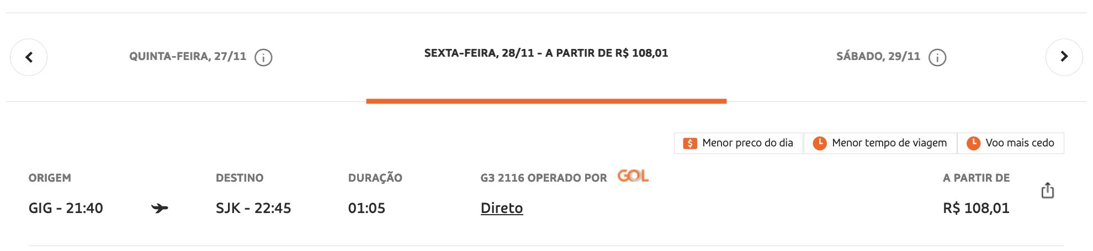Toggle the Voo mais cedo filter
This screenshot has width=1093, height=251.
pyautogui.click(x=1010, y=143)
